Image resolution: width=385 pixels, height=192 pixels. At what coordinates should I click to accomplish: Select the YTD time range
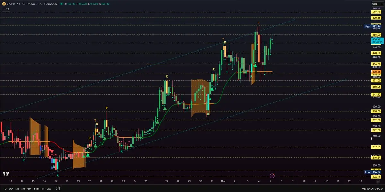pos(36,188)
